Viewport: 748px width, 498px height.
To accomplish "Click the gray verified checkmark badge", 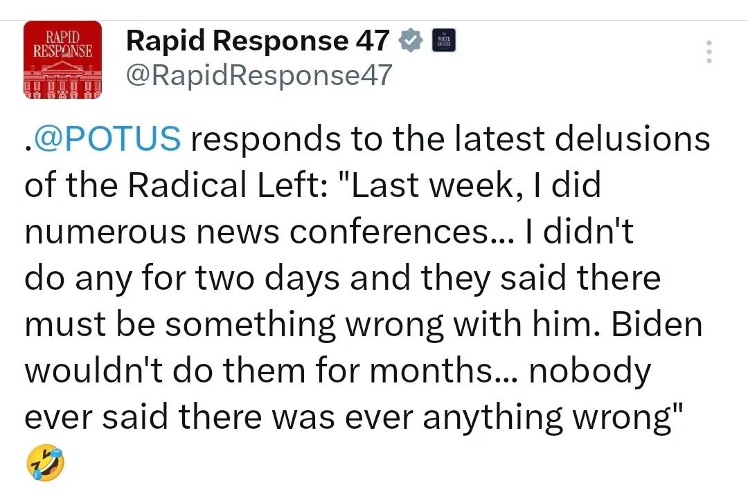I will tap(410, 40).
